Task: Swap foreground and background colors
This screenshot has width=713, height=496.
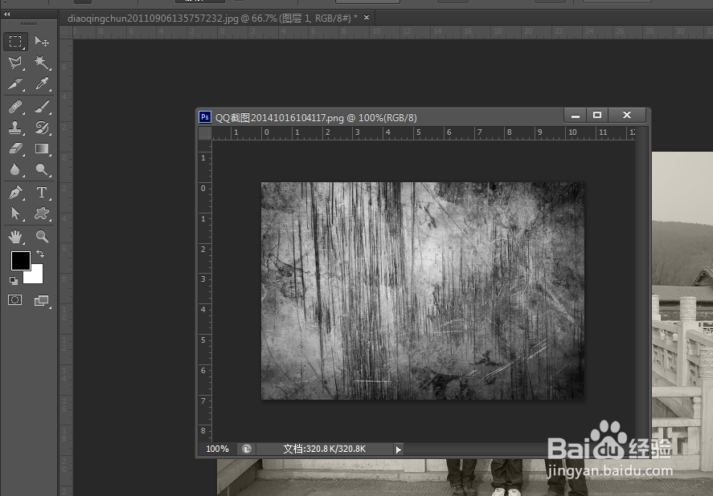Action: (x=40, y=254)
